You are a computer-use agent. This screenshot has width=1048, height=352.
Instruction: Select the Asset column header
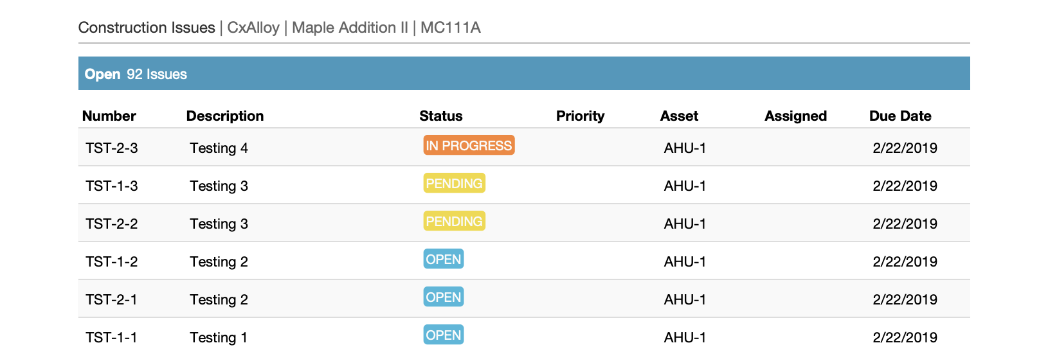click(x=679, y=116)
